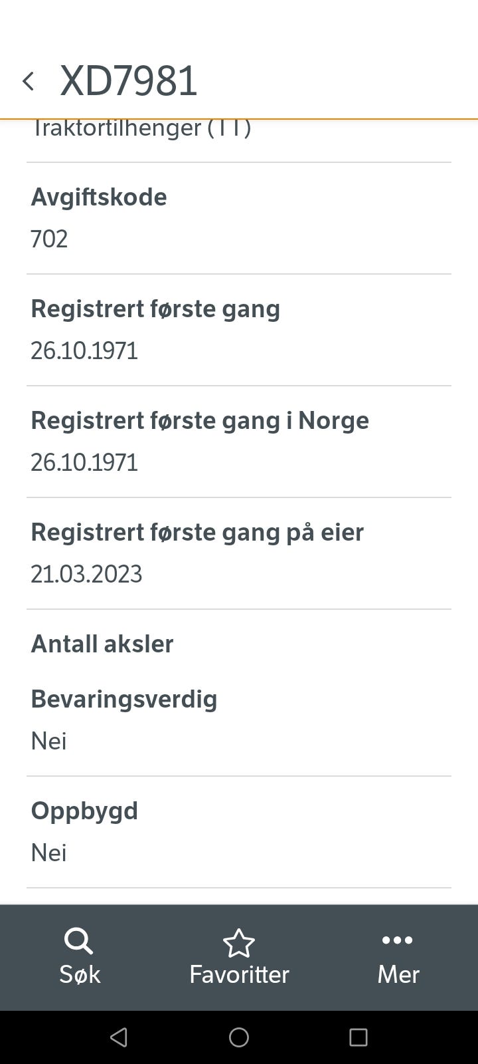The image size is (478, 1064).
Task: Switch to the Favoritter section
Action: [238, 958]
